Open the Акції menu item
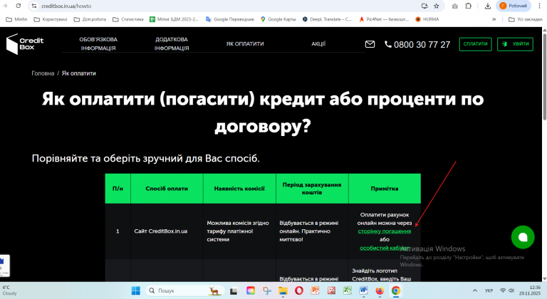 coord(318,44)
